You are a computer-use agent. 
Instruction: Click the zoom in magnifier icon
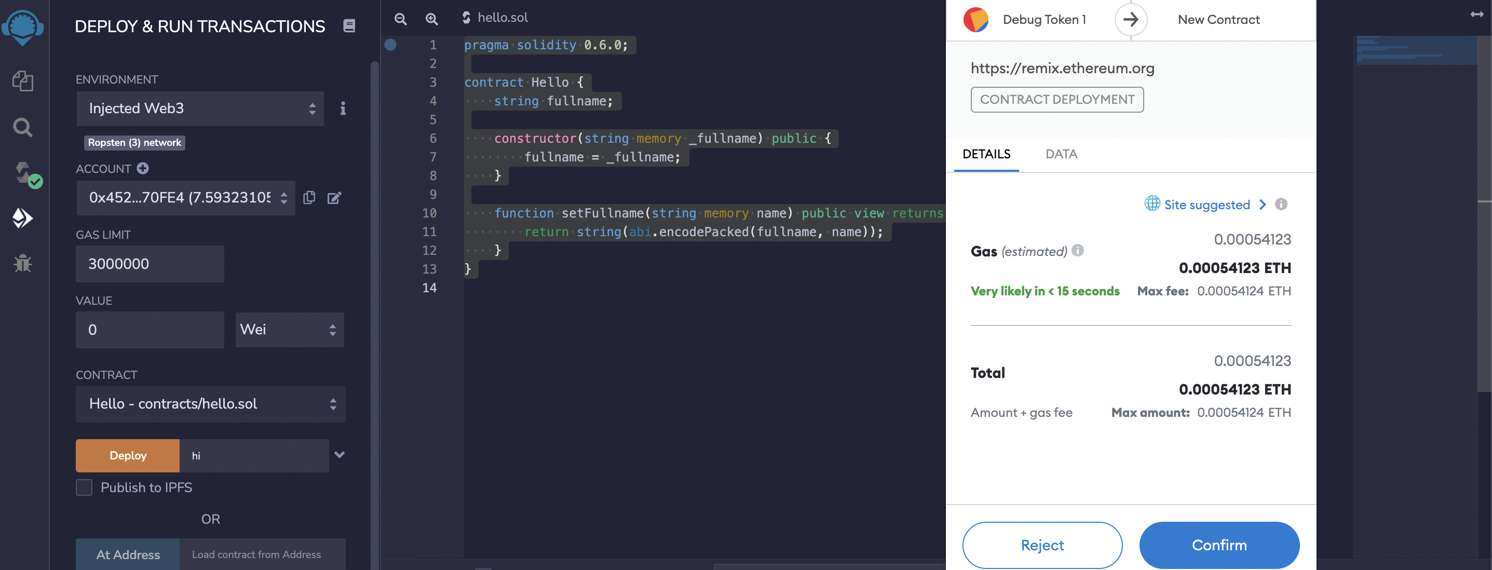[431, 19]
